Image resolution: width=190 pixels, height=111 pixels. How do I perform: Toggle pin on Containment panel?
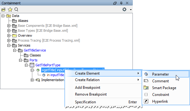(x=121, y=3)
